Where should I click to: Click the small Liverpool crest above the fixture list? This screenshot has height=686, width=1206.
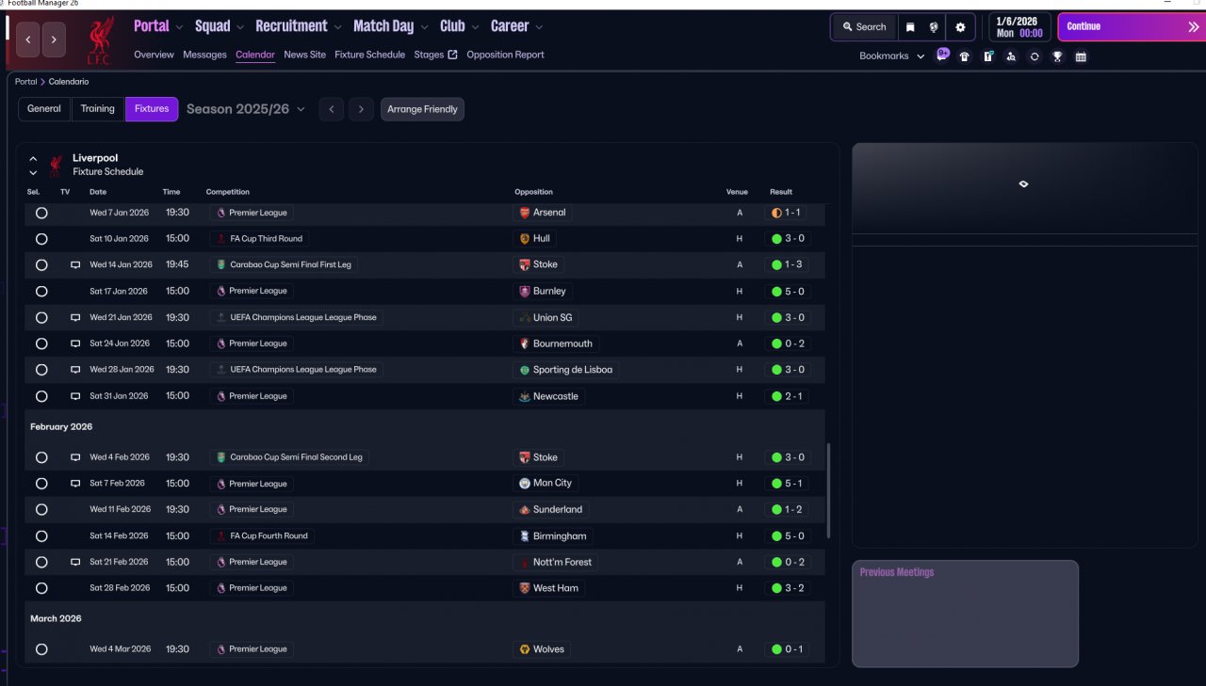click(57, 165)
